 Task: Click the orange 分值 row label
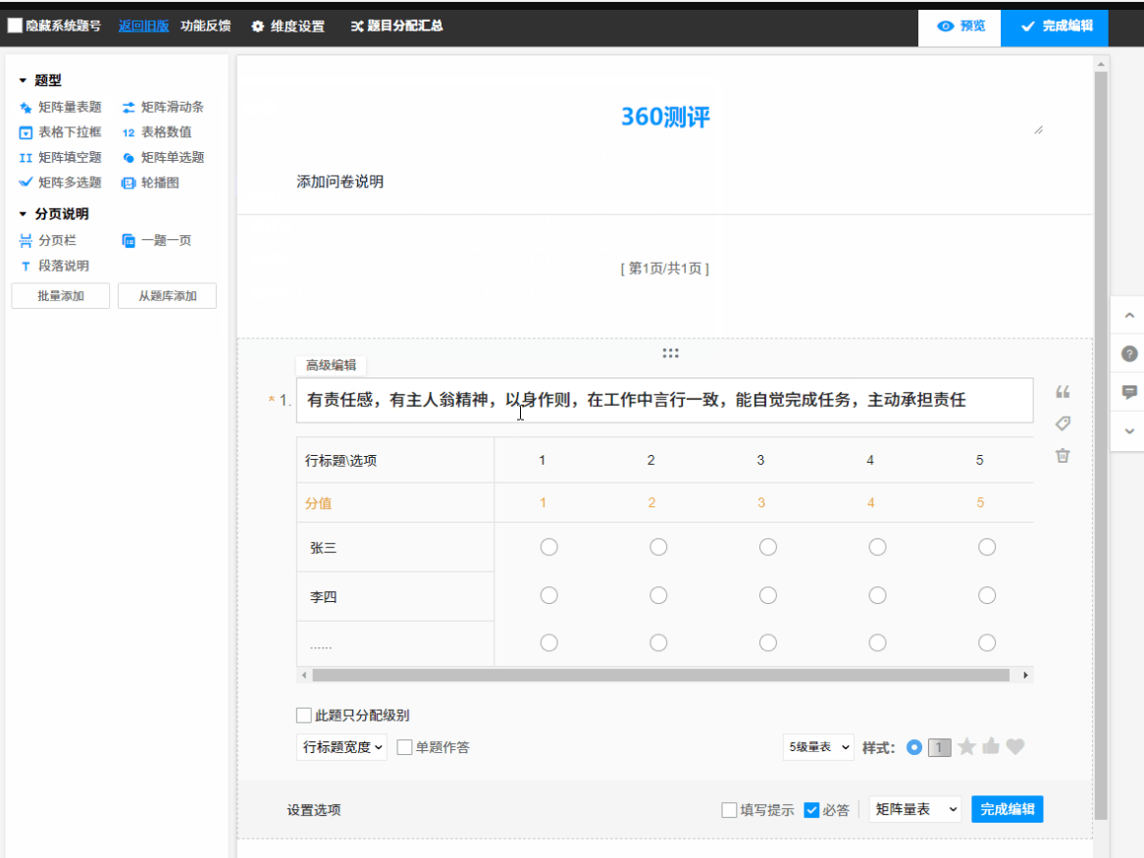tap(318, 503)
